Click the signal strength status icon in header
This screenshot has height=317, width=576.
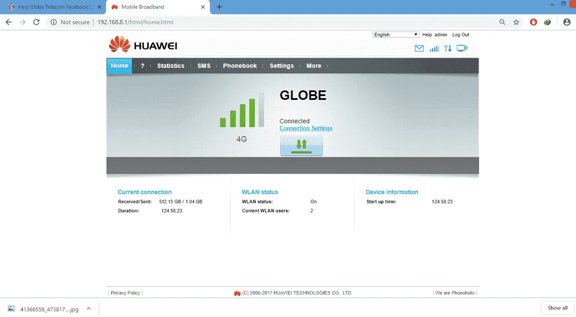434,48
